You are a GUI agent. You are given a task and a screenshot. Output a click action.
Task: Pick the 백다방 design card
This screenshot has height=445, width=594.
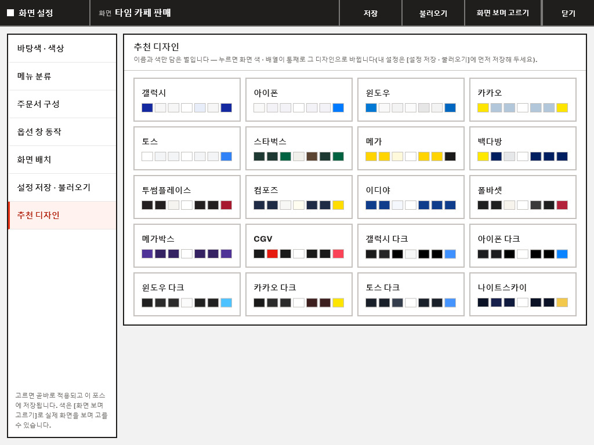pyautogui.click(x=523, y=148)
